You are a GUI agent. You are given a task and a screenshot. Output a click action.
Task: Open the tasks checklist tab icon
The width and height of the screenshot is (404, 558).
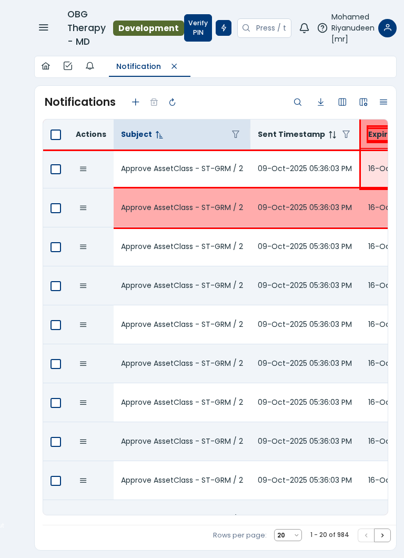pos(68,66)
